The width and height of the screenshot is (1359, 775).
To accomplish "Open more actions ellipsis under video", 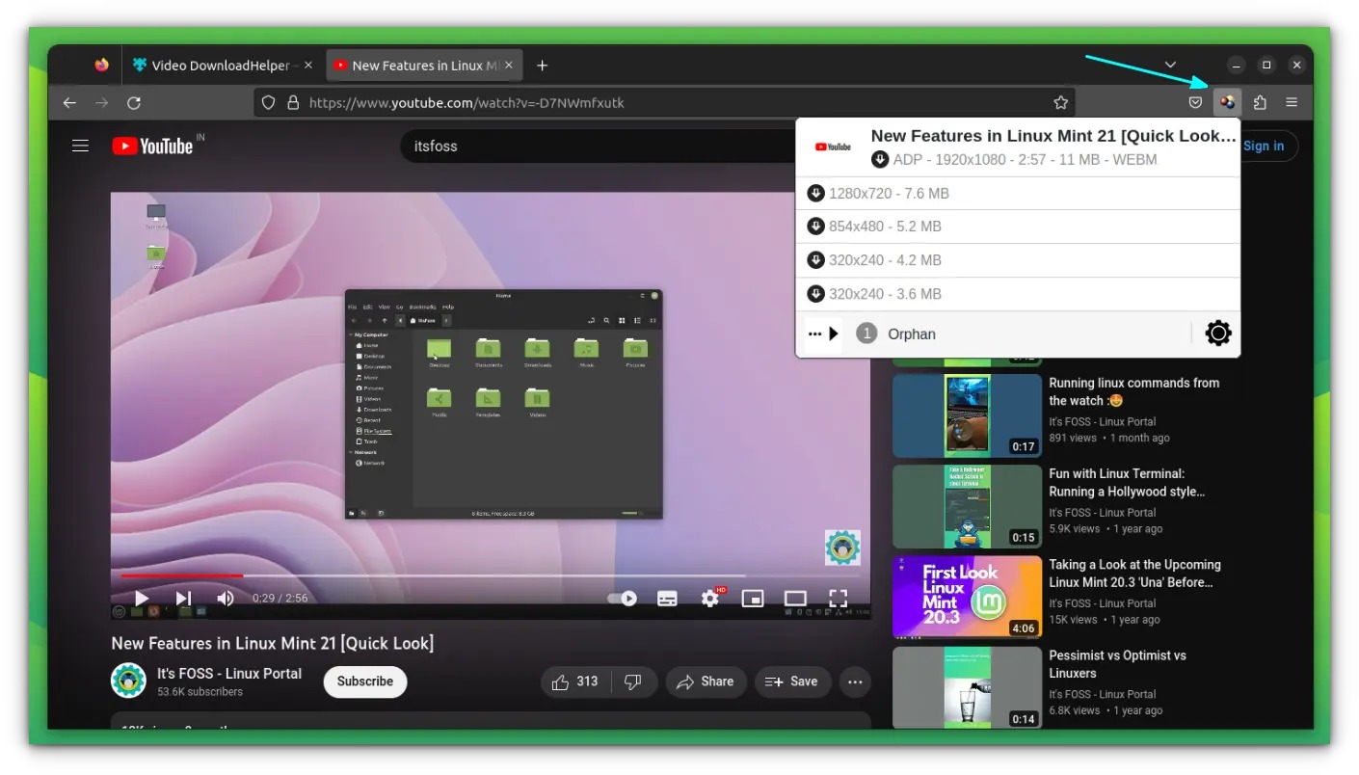I will coord(855,681).
